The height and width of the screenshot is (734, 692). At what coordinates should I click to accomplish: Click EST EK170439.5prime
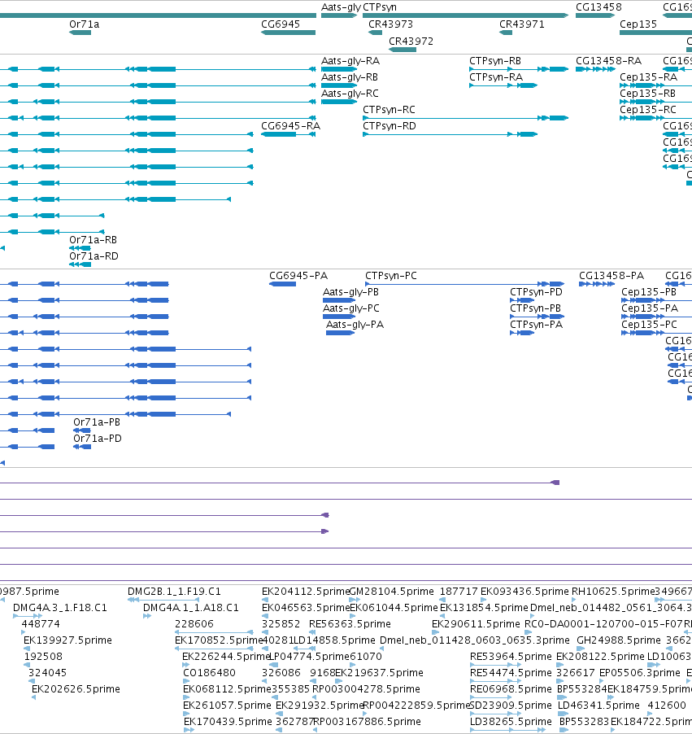pyautogui.click(x=228, y=722)
